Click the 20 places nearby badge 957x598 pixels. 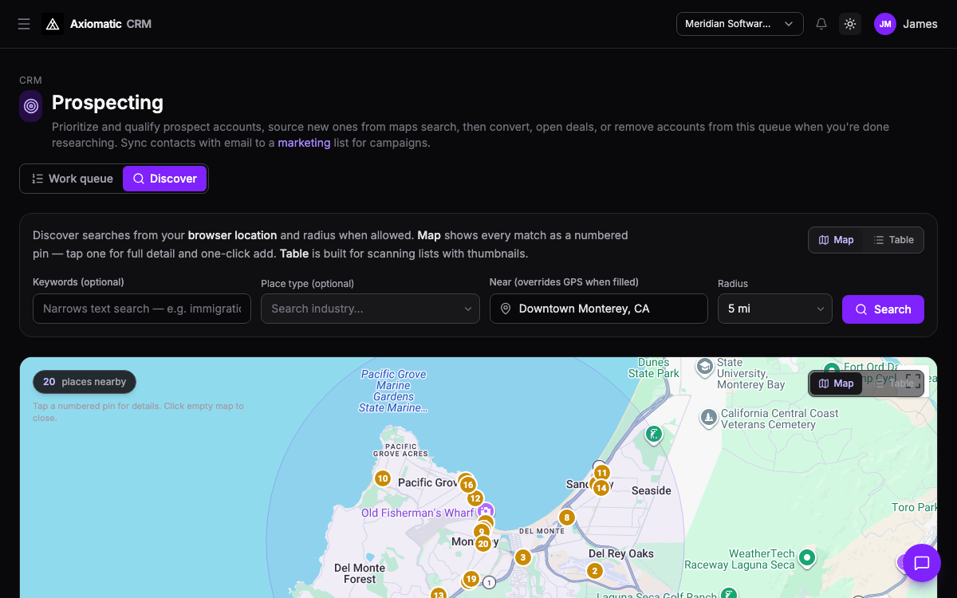[x=85, y=382]
